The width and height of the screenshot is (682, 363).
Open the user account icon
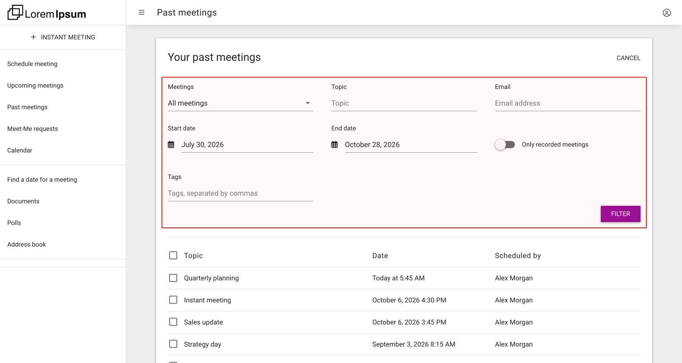click(667, 13)
